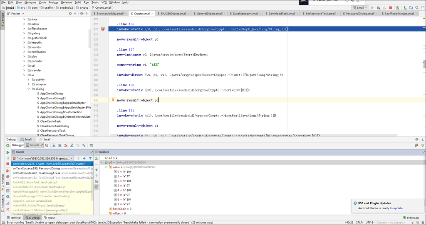The image size is (426, 225).
Task: Add new watch green plus icon
Action: (97, 158)
